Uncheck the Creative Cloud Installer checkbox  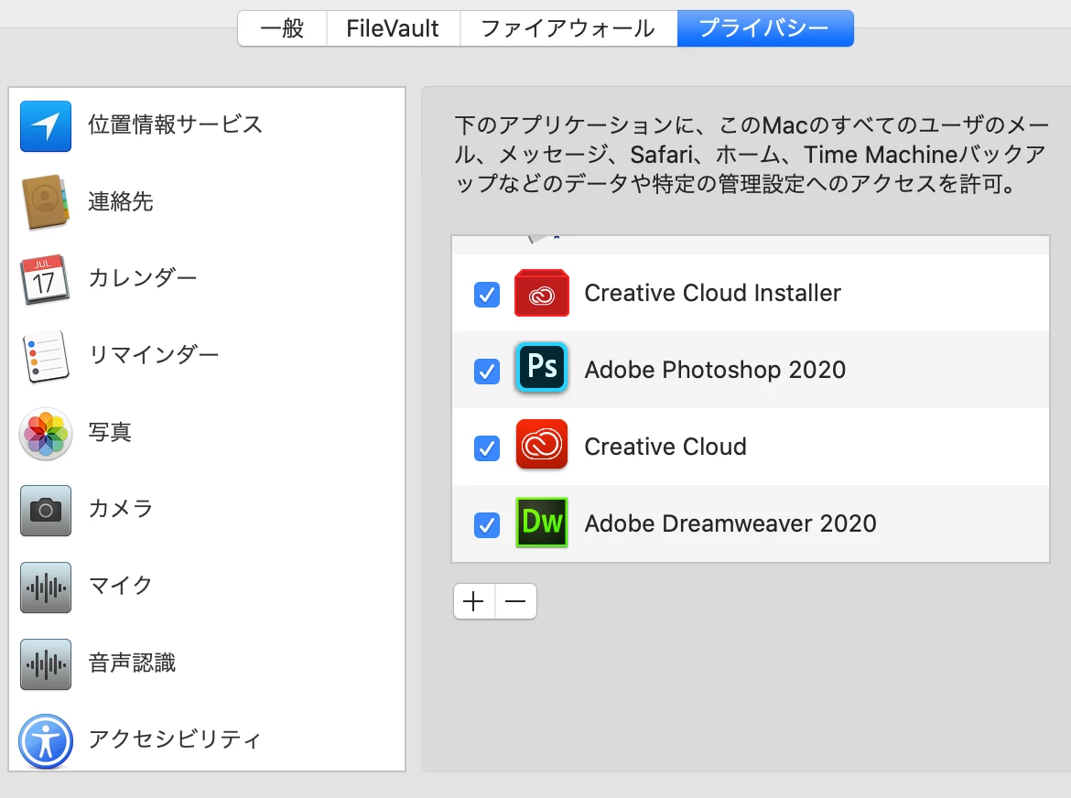click(x=487, y=295)
